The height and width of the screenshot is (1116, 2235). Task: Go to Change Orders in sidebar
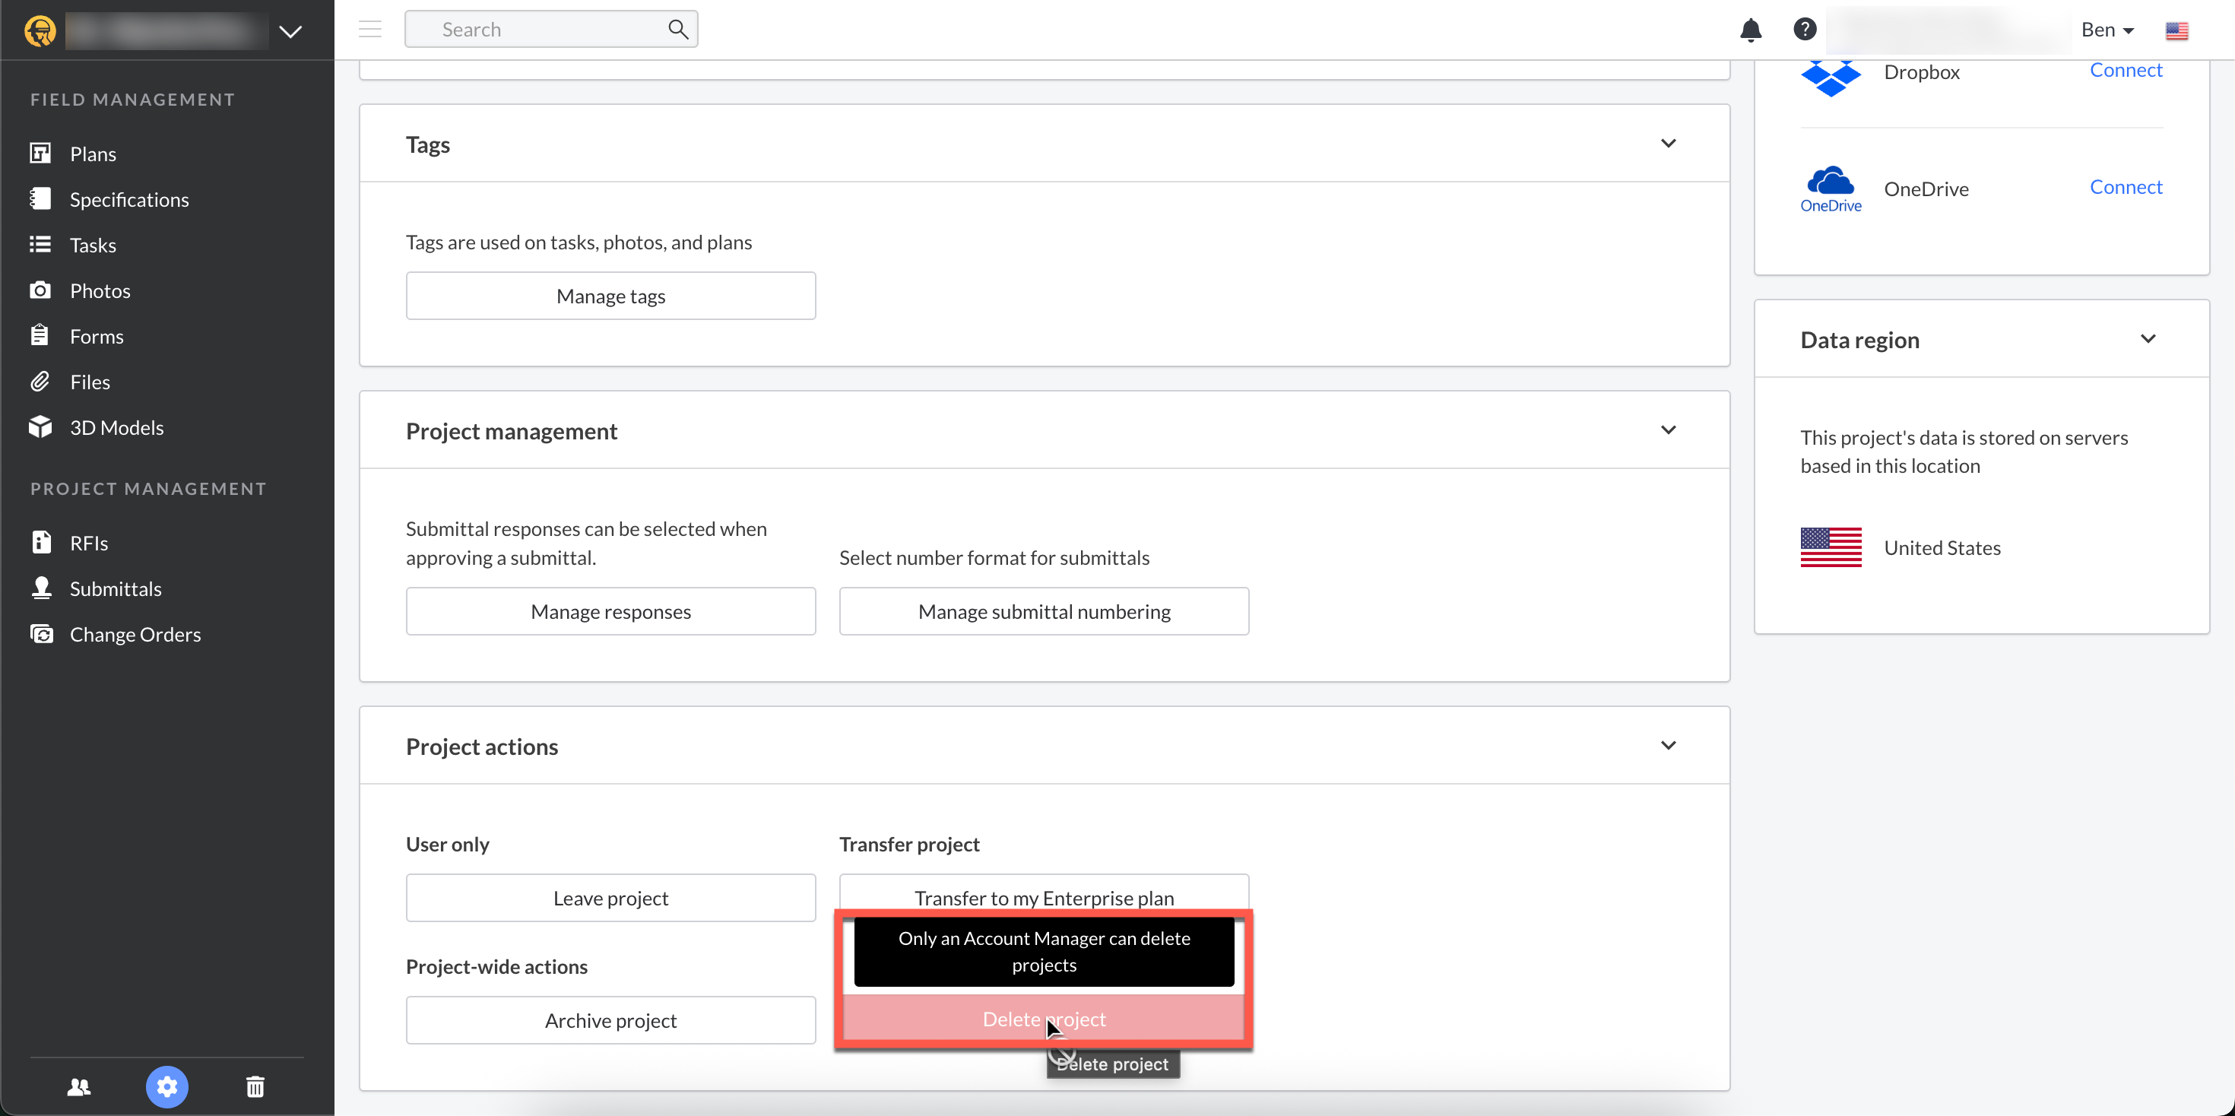[135, 634]
